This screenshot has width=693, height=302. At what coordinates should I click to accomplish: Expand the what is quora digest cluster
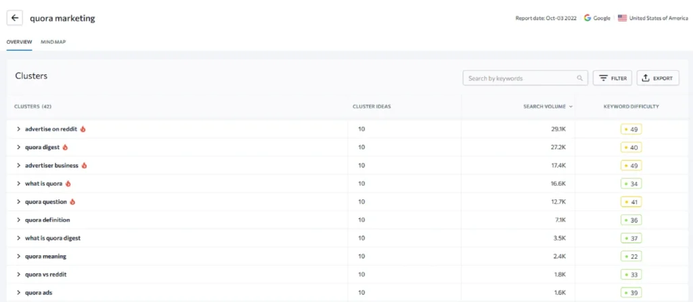point(18,238)
